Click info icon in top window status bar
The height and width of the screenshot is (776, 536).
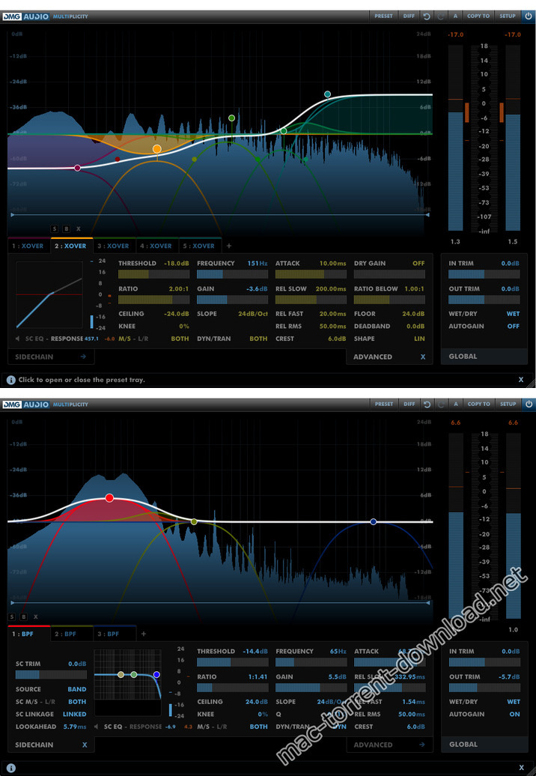tap(11, 380)
